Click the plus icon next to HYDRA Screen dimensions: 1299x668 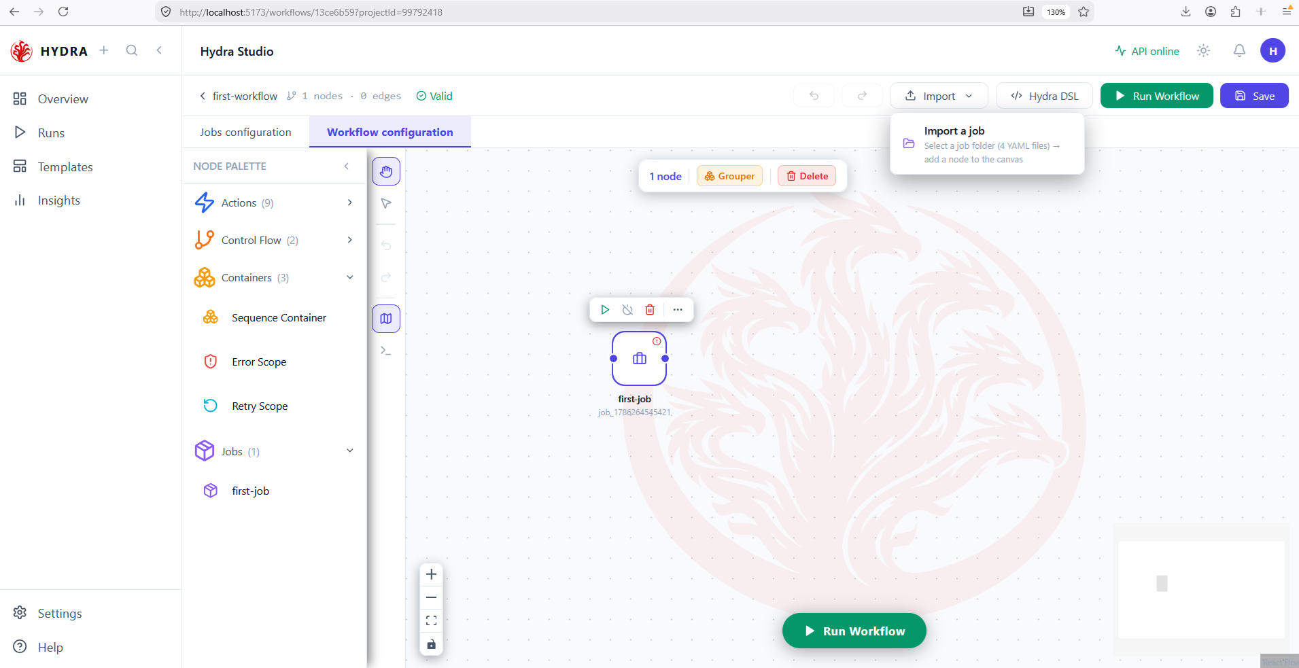coord(104,50)
